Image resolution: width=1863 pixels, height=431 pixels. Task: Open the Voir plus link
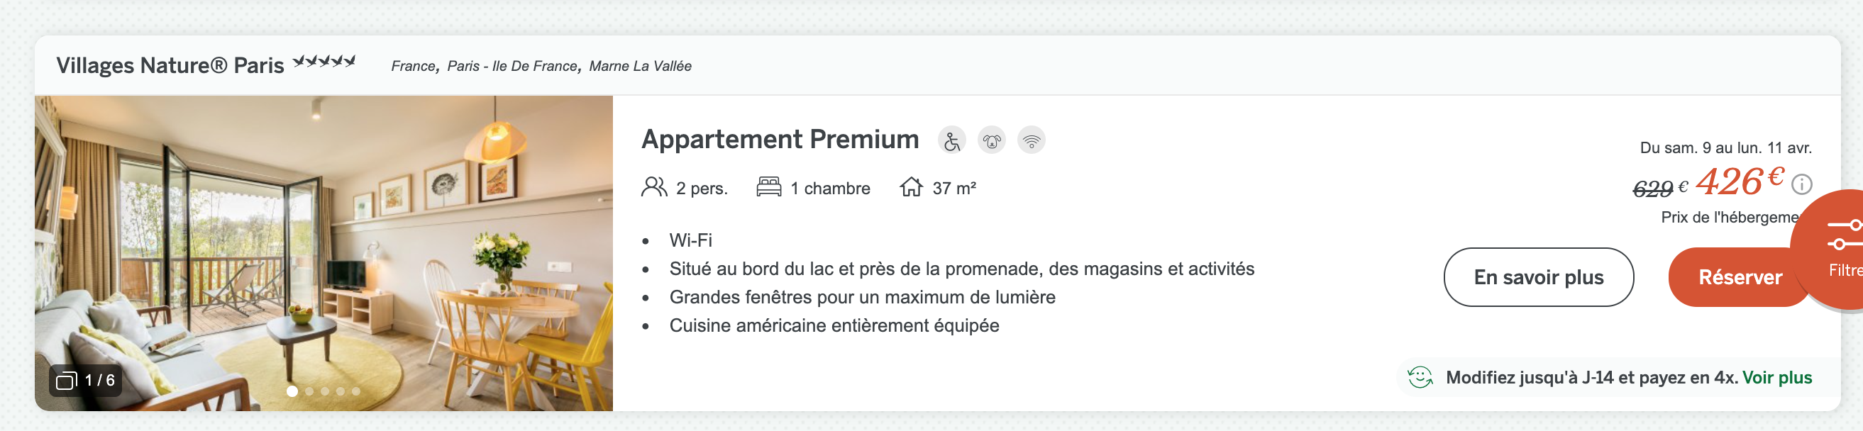pyautogui.click(x=1777, y=378)
